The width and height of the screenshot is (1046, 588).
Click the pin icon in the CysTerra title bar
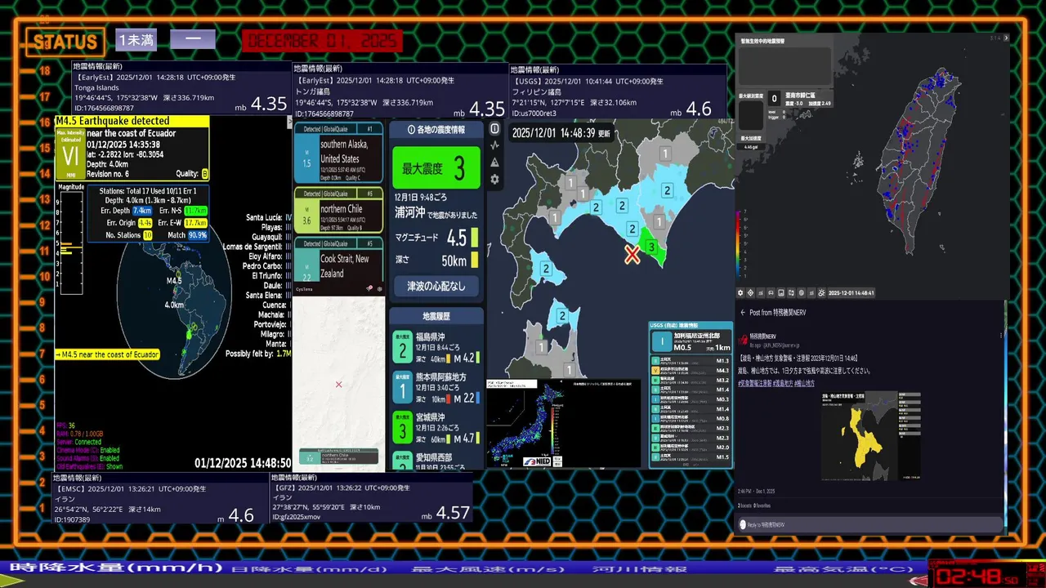369,288
